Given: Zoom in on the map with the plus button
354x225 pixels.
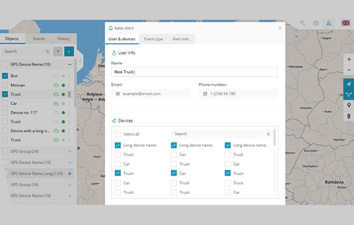Looking at the screenshot, I should (349, 60).
